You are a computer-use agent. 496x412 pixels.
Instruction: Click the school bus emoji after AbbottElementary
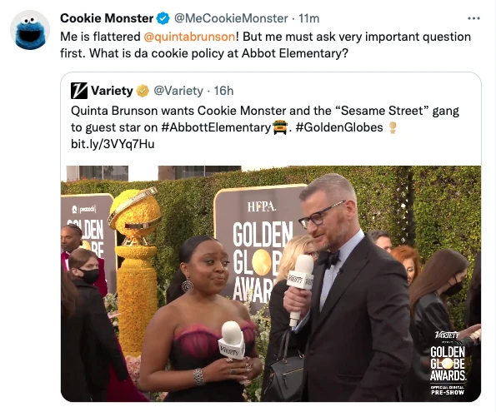(x=279, y=127)
